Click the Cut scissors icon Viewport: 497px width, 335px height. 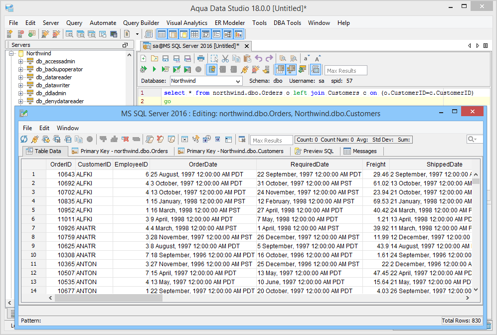coord(225,58)
